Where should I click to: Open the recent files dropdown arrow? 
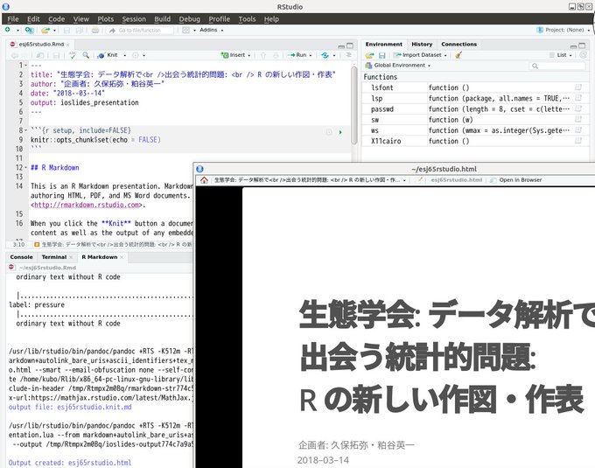[x=54, y=31]
